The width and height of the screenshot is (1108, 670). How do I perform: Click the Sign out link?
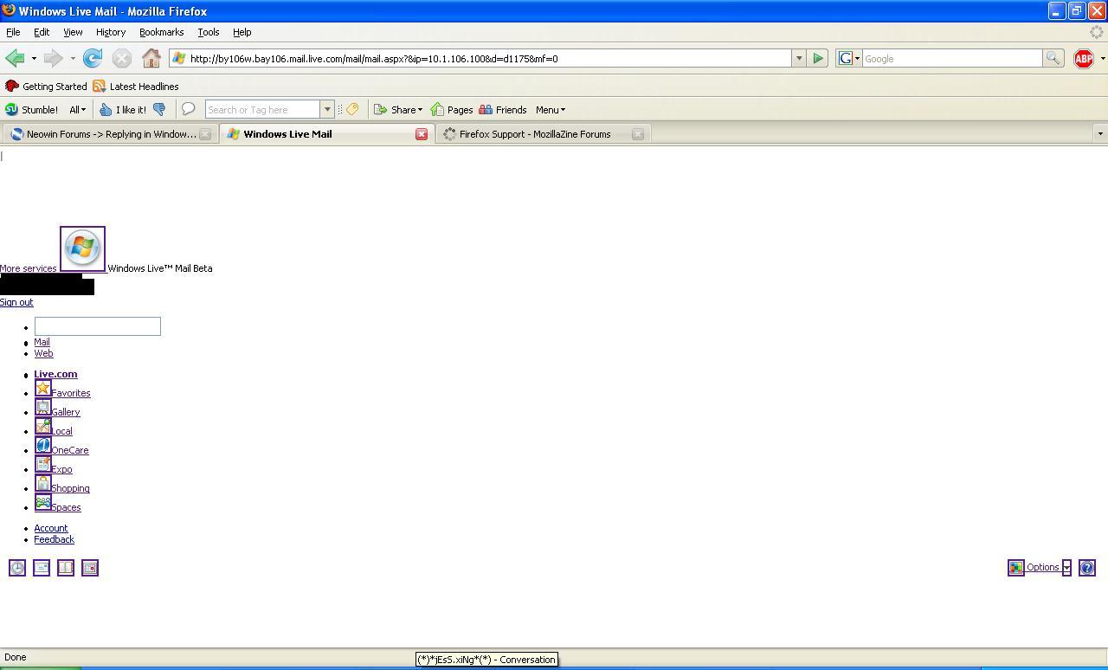click(16, 302)
